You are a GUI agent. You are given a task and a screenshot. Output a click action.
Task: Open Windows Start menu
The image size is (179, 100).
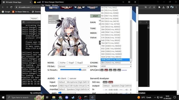point(3,97)
